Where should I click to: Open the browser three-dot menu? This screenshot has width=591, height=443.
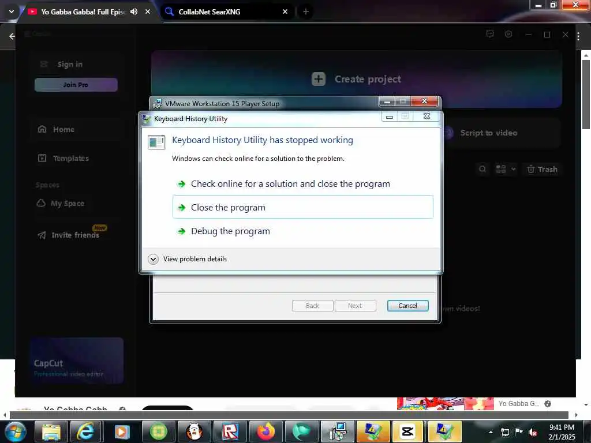[x=578, y=36]
